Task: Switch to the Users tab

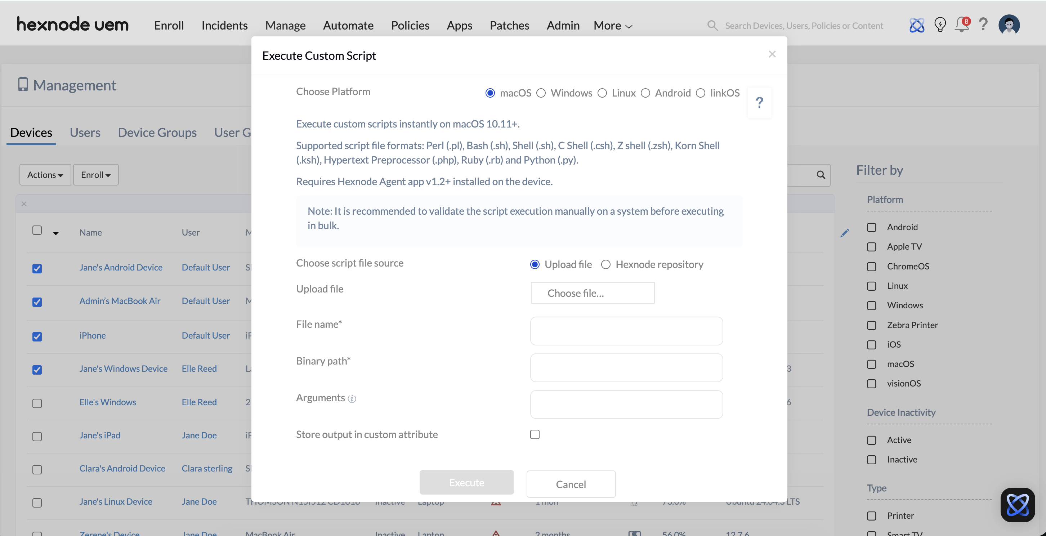Action: click(85, 133)
